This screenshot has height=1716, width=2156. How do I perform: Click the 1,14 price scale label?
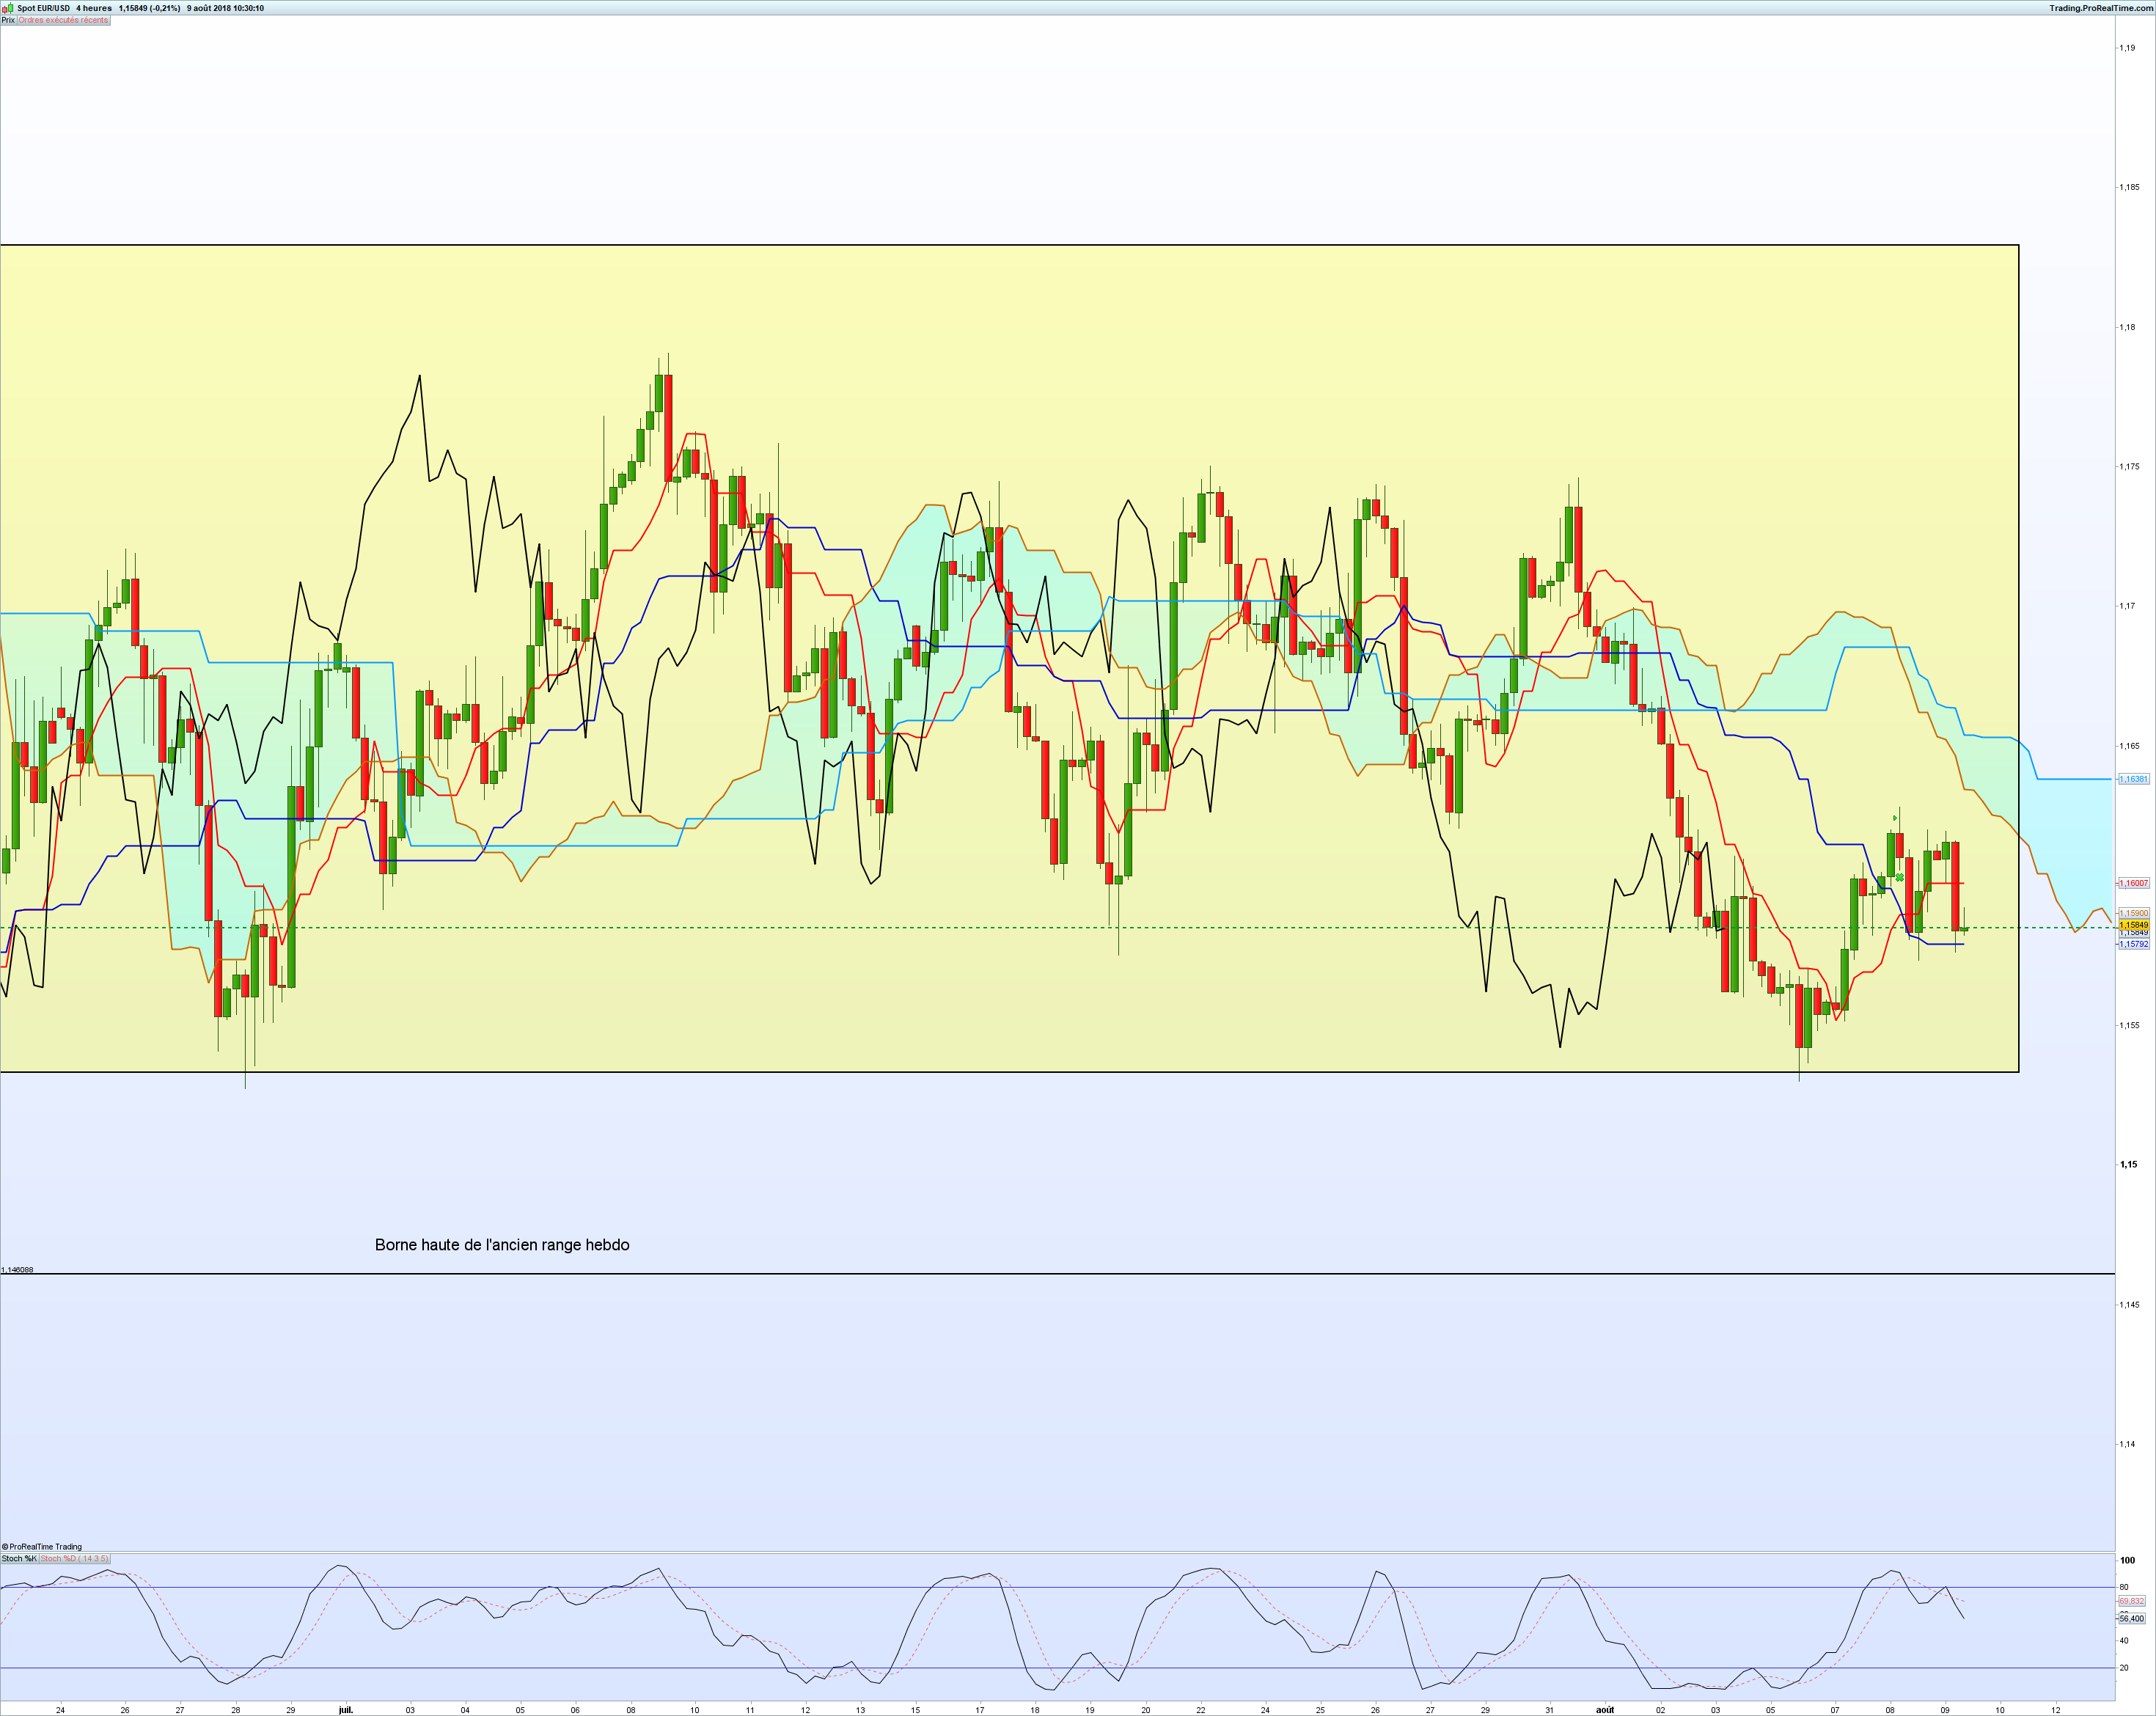click(x=2127, y=1444)
